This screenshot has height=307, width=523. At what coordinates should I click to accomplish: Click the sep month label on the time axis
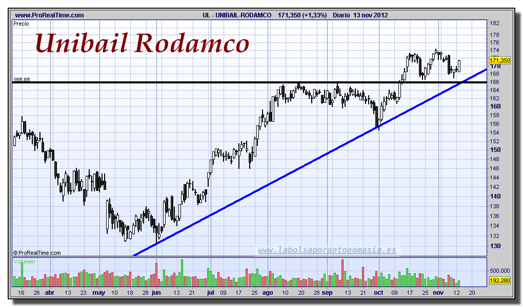tap(327, 293)
